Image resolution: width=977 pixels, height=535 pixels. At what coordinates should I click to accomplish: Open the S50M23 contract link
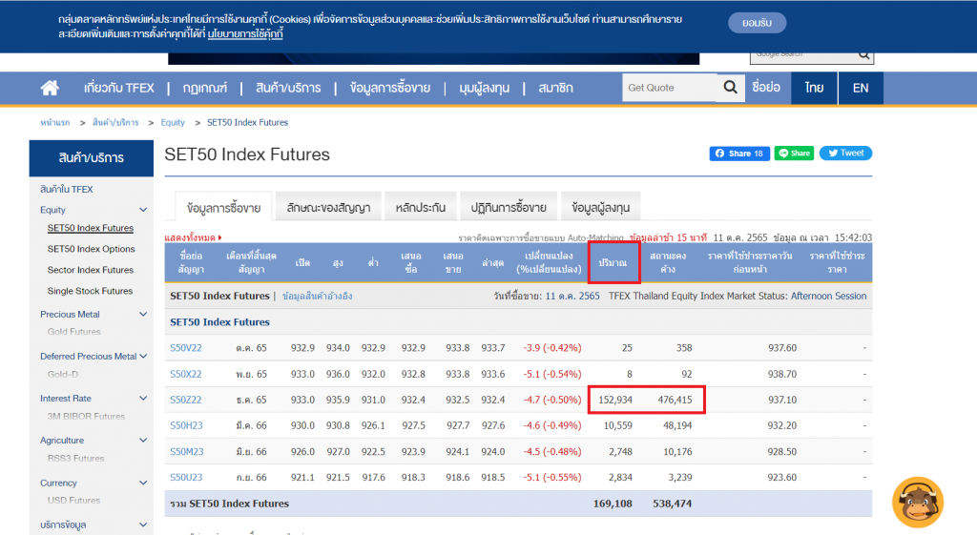(x=187, y=451)
